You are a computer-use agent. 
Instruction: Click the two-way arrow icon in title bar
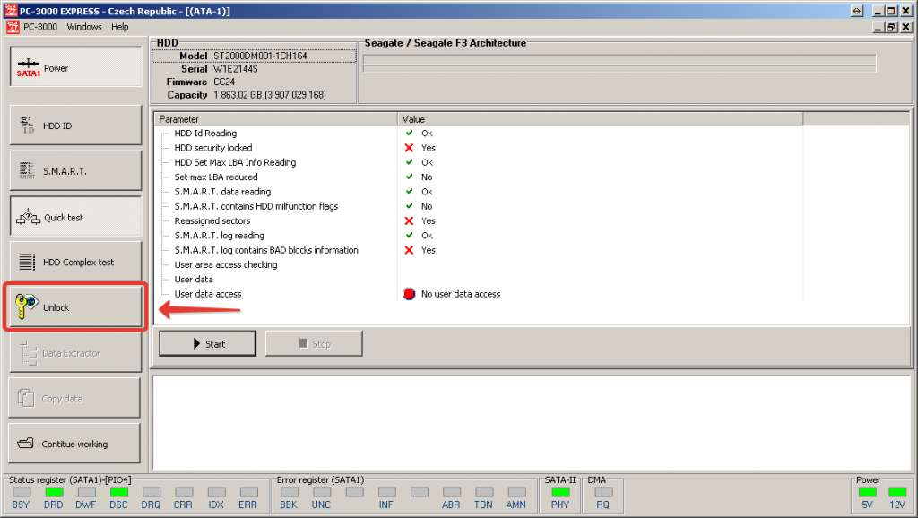856,11
